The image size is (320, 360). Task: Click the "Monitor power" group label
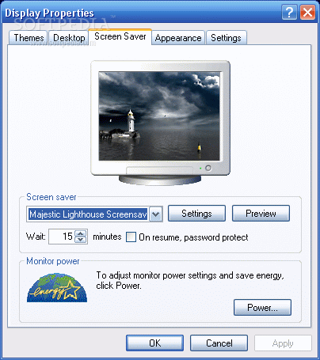53,261
